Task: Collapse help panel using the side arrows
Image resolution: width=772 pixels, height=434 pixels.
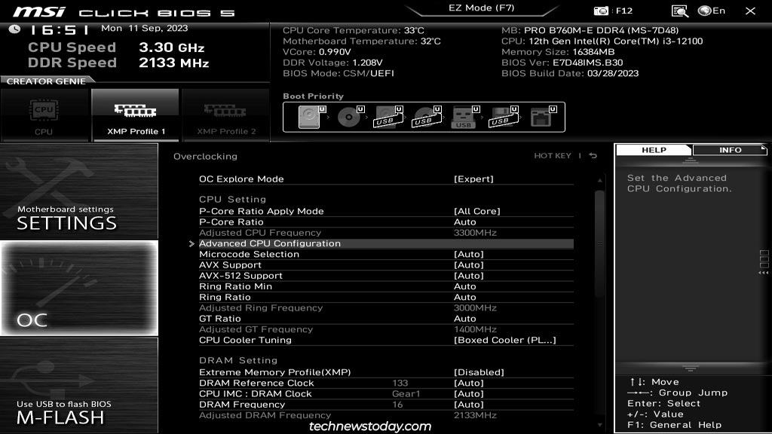Action: coord(764,273)
